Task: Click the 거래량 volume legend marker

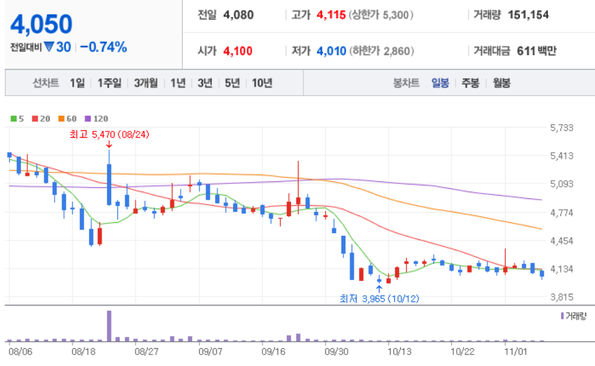Action: [562, 316]
